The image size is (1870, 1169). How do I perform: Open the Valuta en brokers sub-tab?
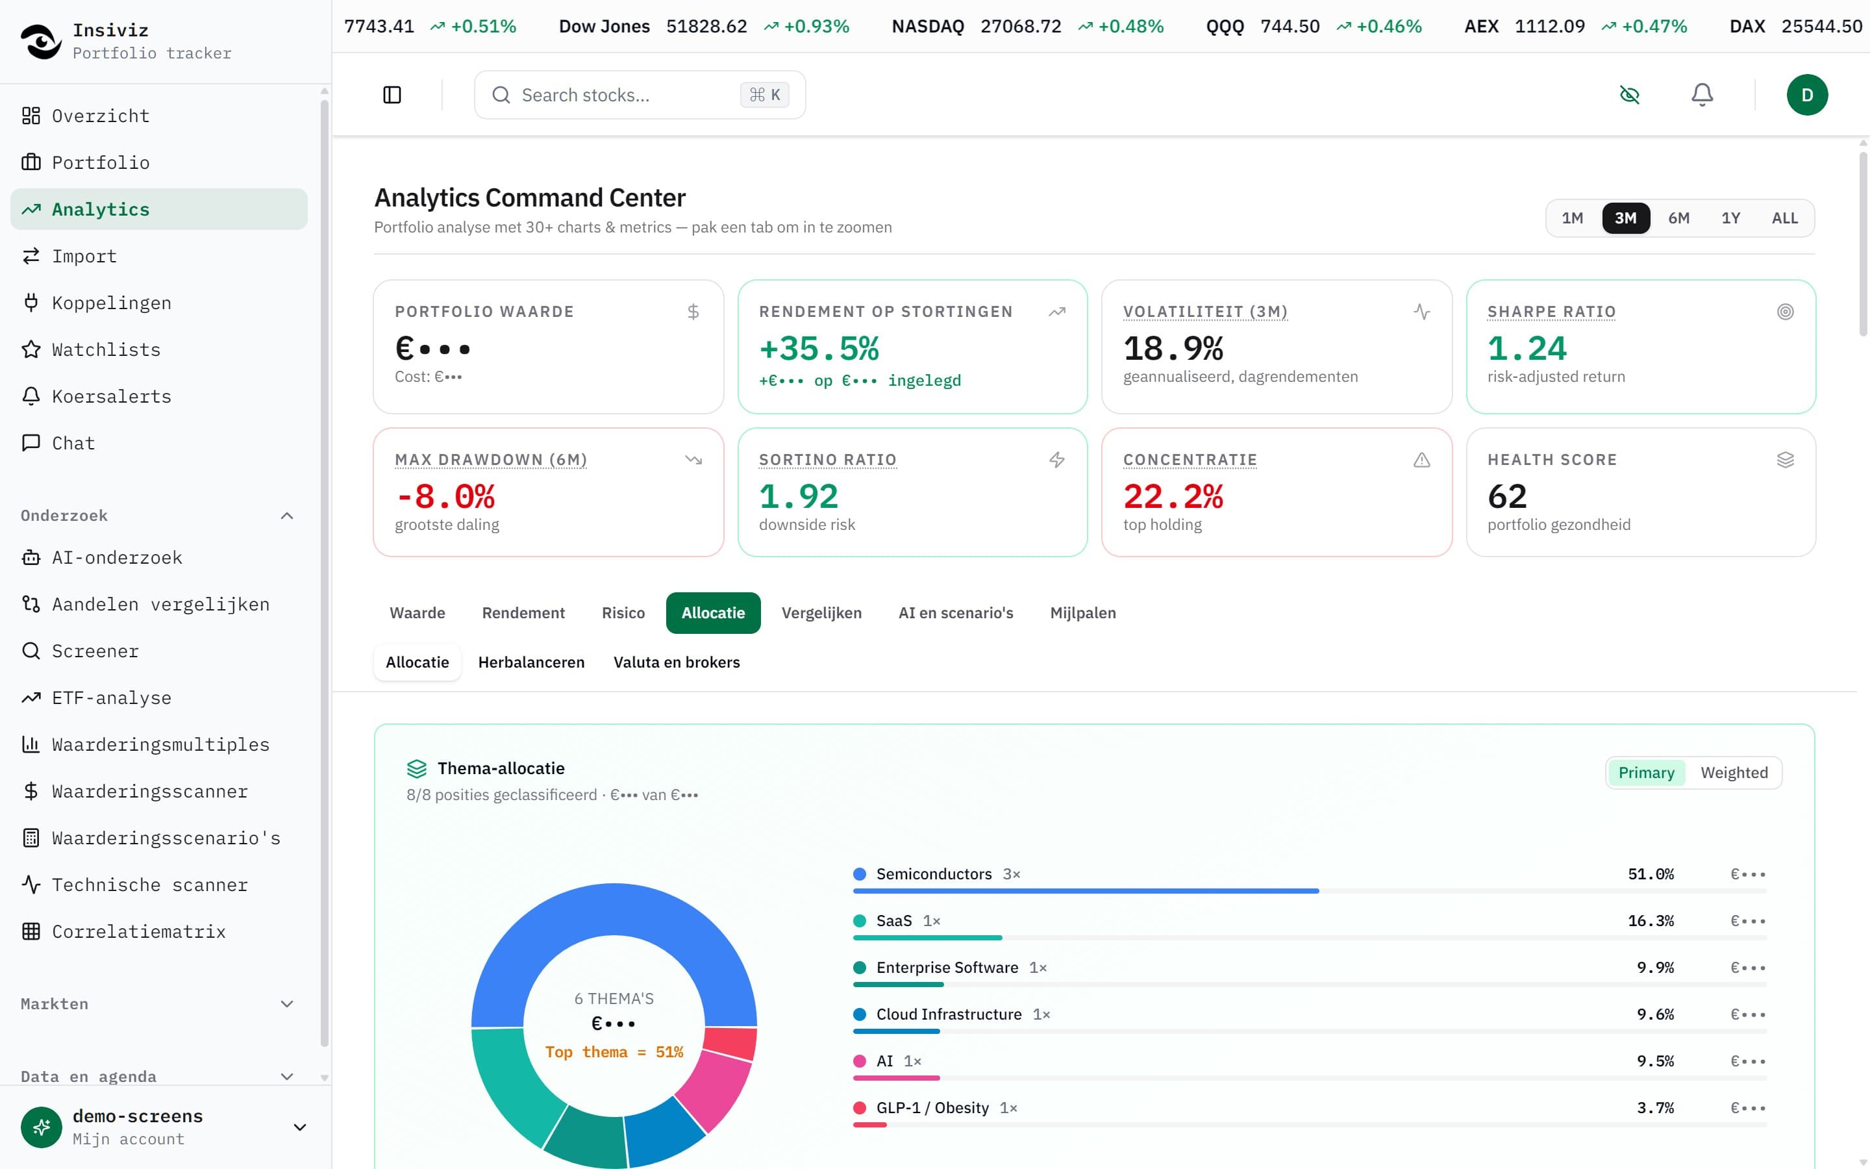676,662
